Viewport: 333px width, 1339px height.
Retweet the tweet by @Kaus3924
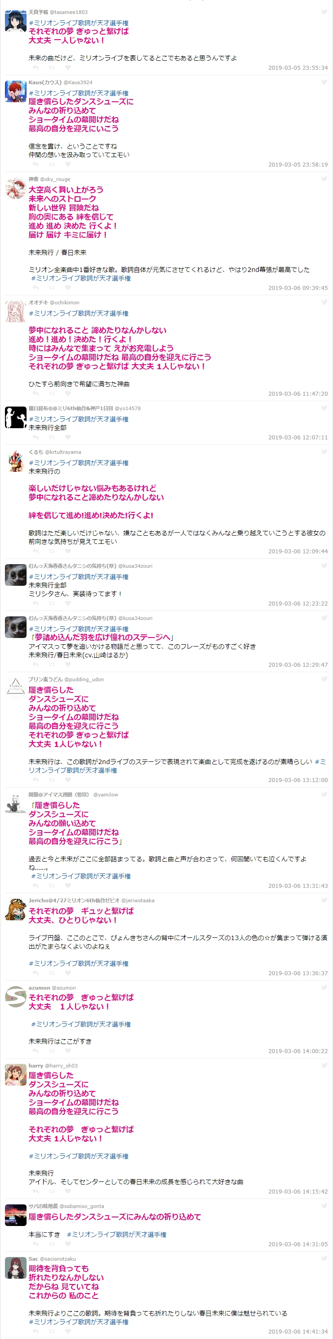pyautogui.click(x=51, y=164)
